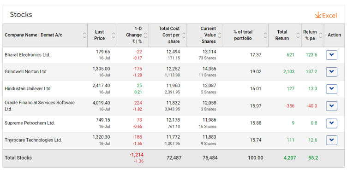Open action dropdown for Oracle Financial Services

(x=331, y=106)
